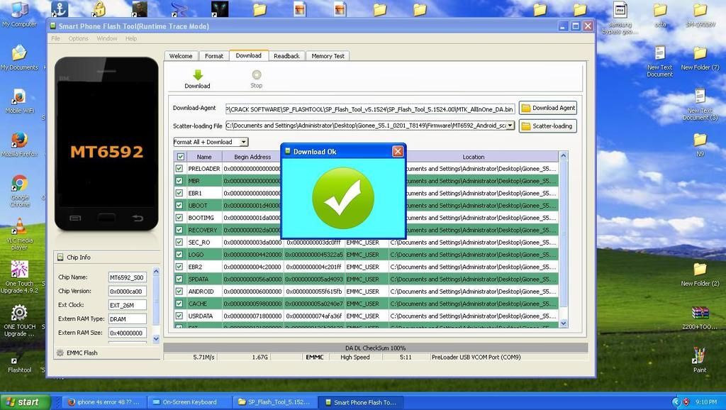This screenshot has height=410, width=726.
Task: Uncheck the UBOOT partition checkbox
Action: 179,205
